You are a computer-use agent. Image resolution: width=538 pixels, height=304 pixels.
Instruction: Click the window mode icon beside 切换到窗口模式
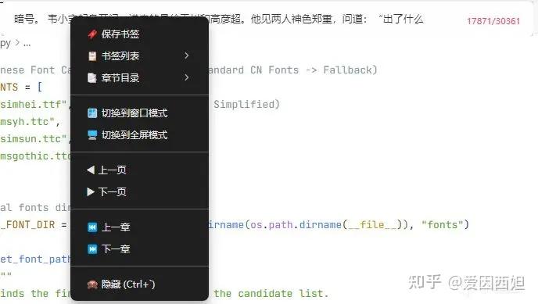(x=92, y=113)
